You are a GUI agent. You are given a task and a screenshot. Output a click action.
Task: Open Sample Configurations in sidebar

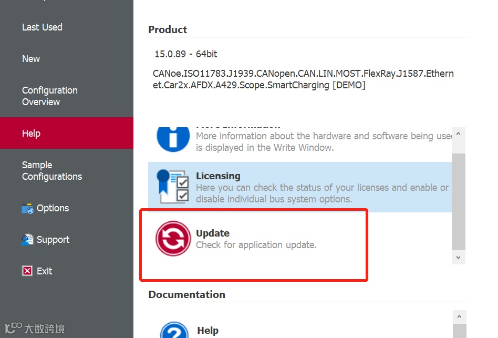(52, 171)
